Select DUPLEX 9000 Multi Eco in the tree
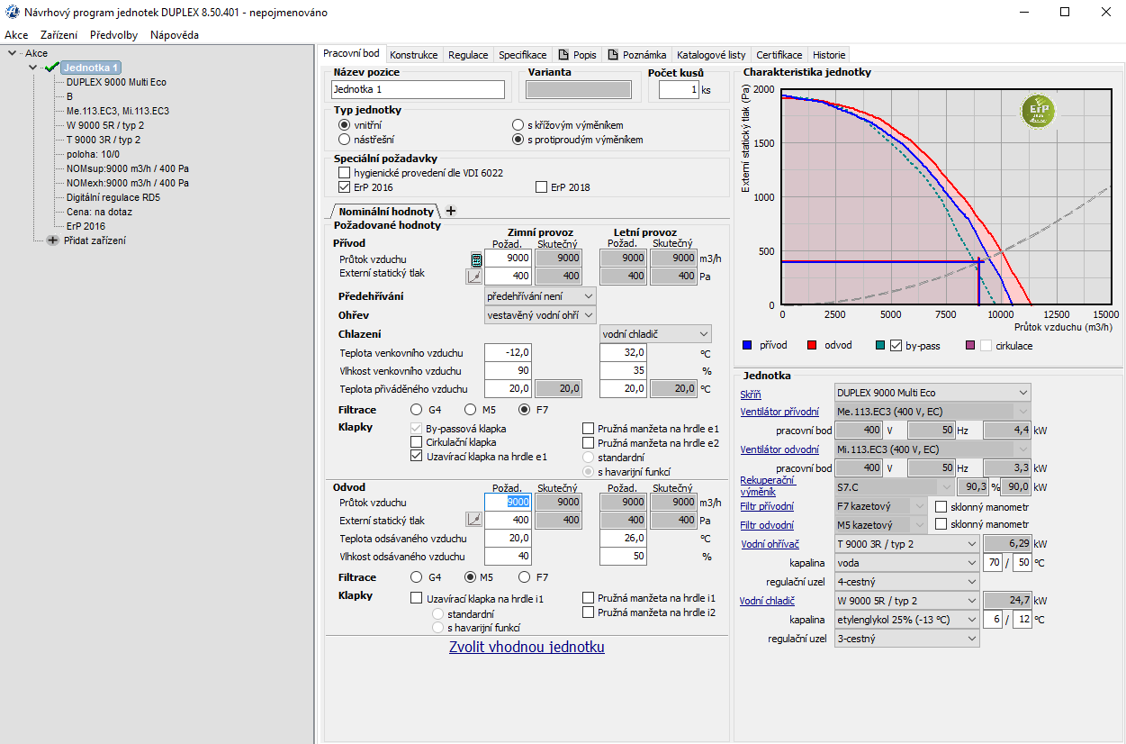This screenshot has height=744, width=1126. pyautogui.click(x=116, y=82)
